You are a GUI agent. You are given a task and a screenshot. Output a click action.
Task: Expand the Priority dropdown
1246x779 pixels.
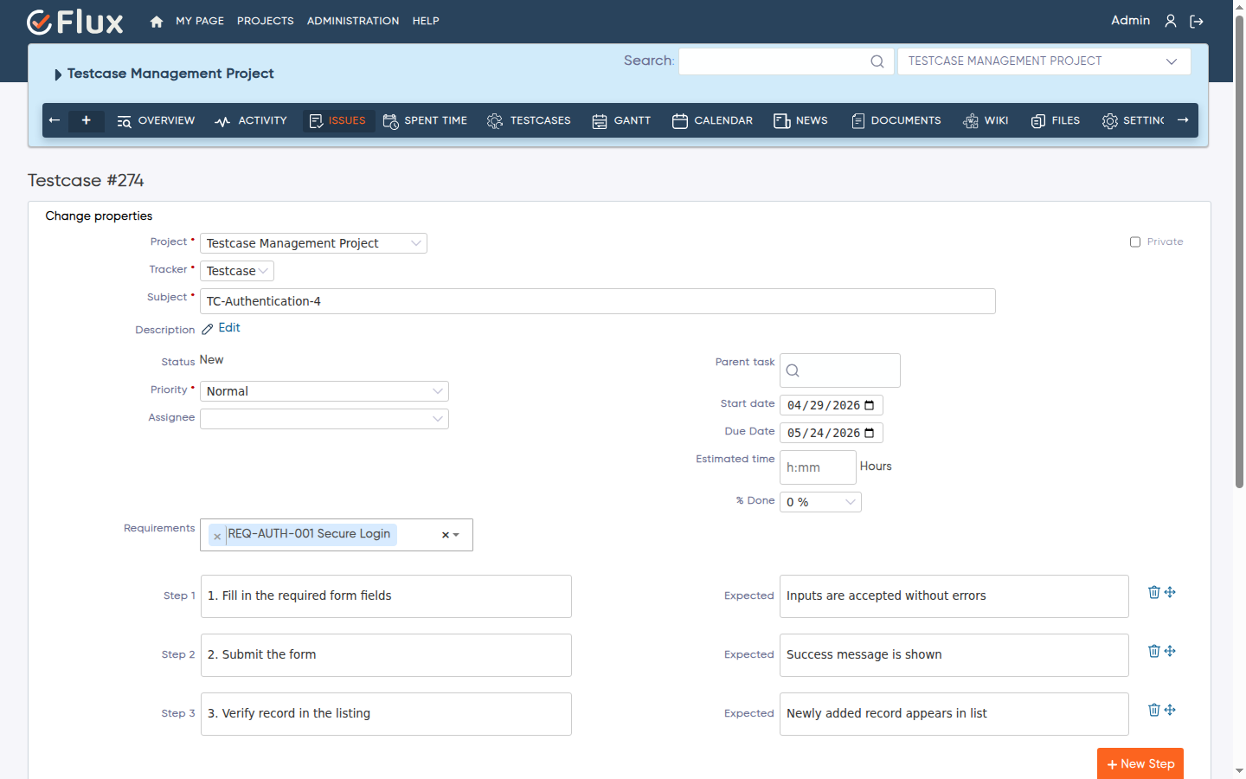[324, 391]
